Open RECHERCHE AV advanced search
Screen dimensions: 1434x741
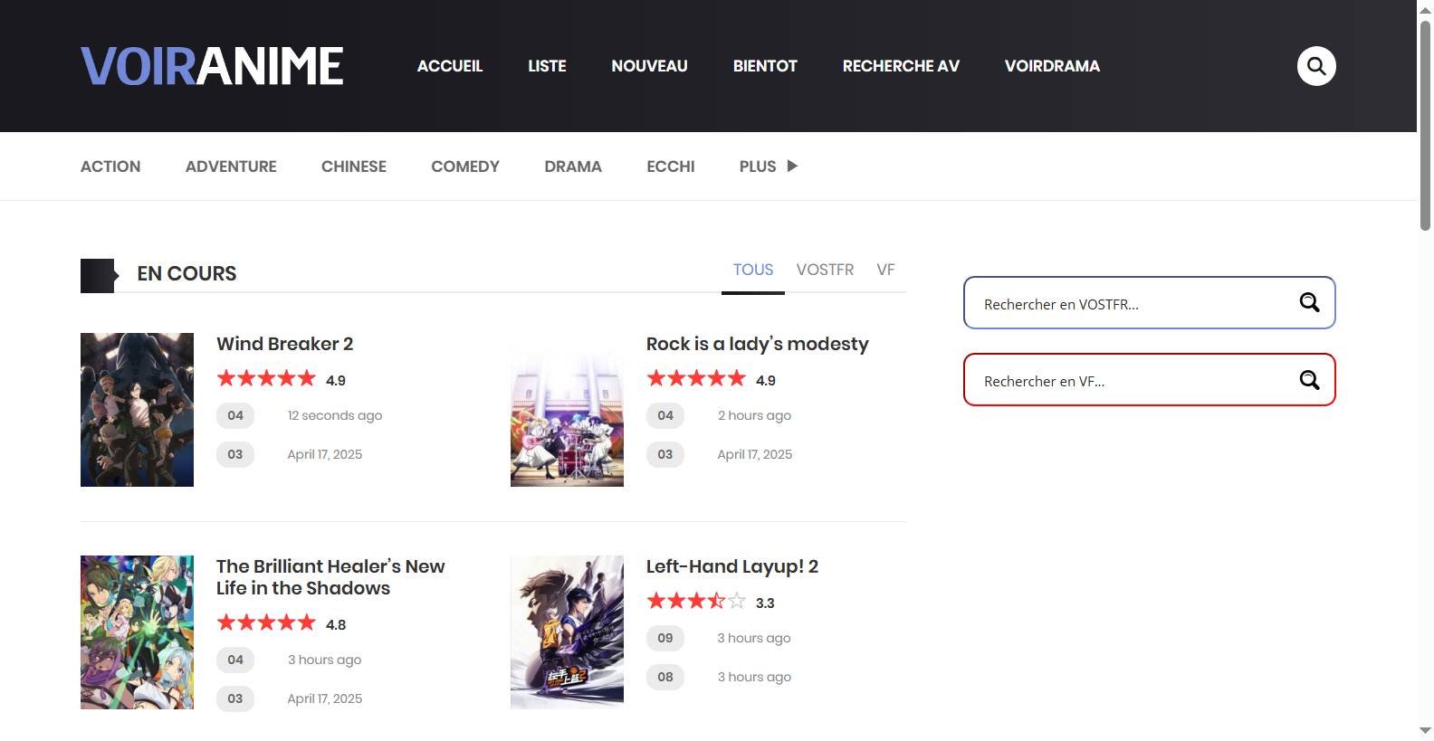901,66
